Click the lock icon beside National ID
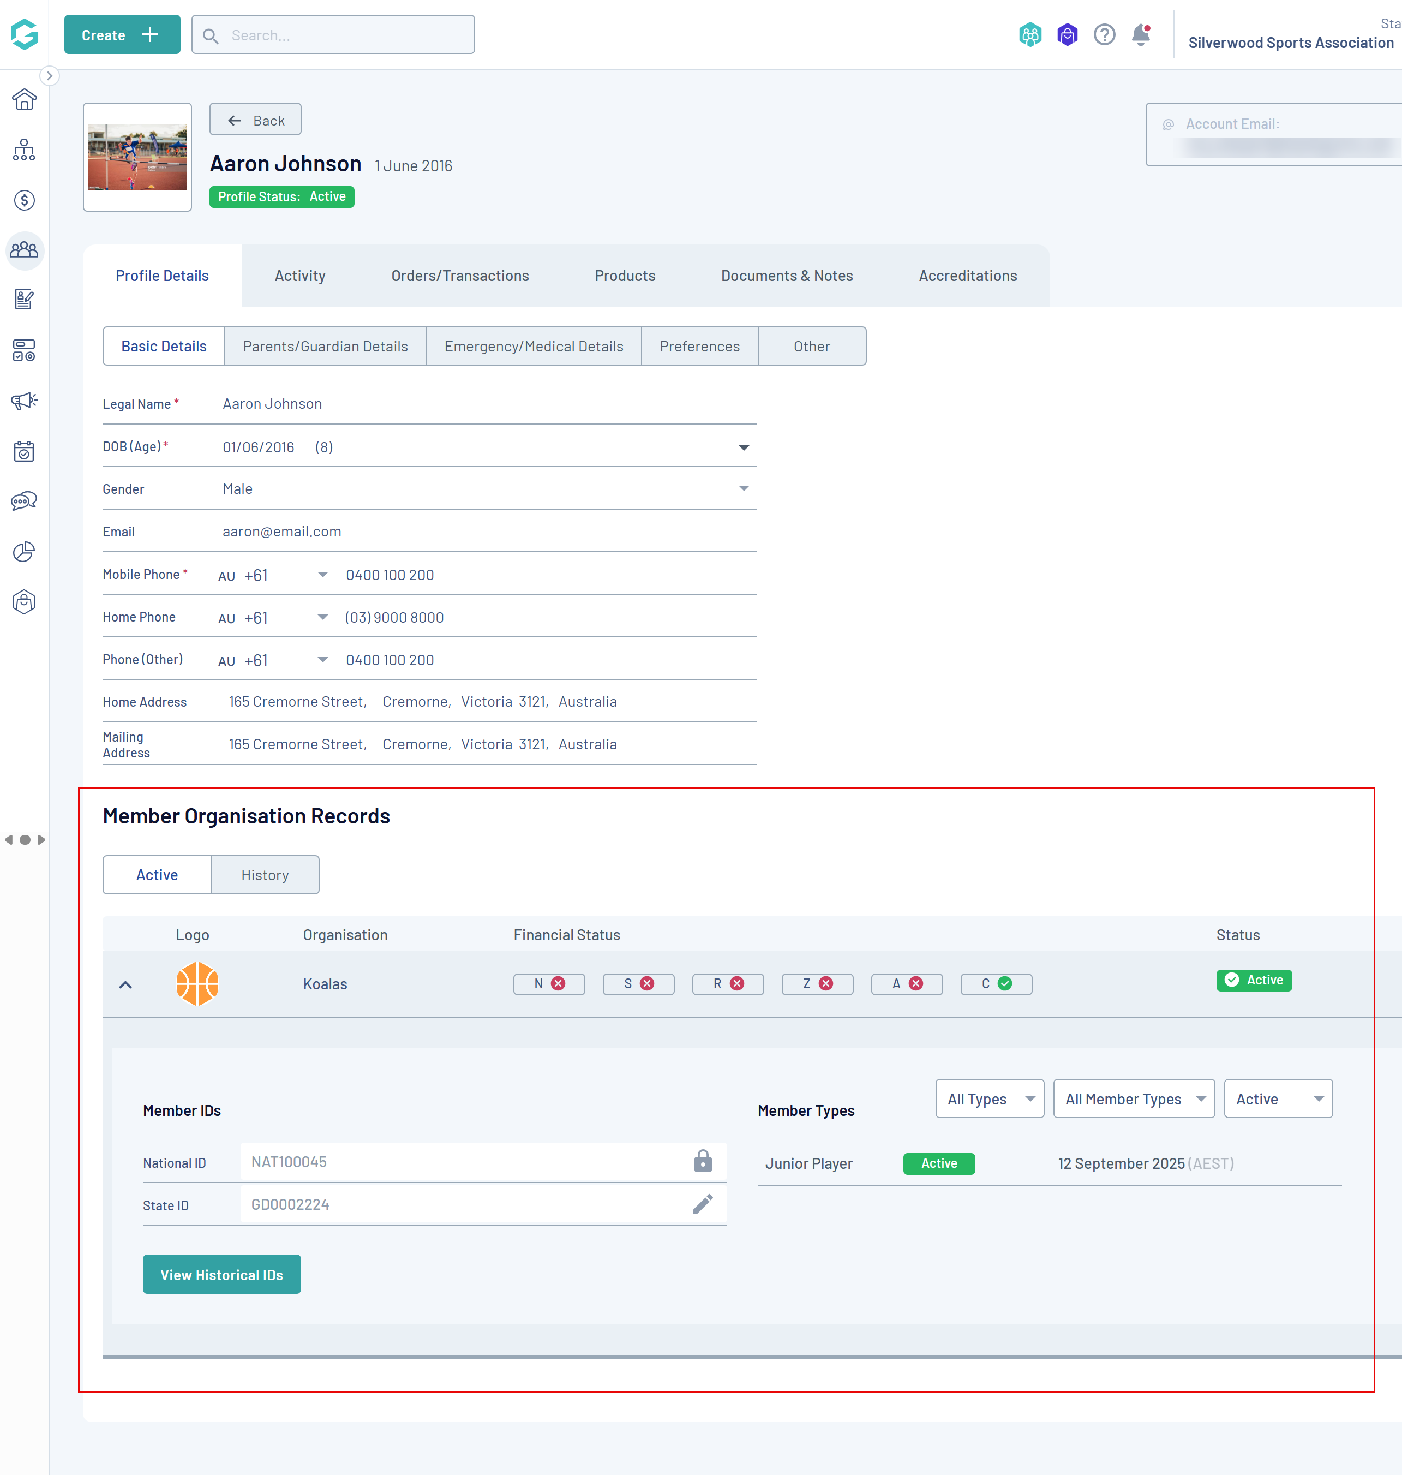The width and height of the screenshot is (1402, 1475). (703, 1161)
